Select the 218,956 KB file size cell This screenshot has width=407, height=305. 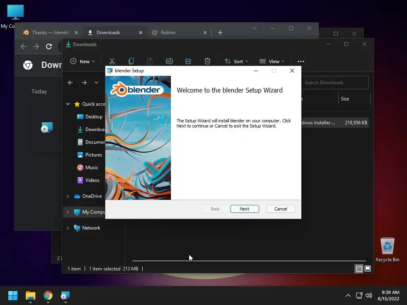356,123
